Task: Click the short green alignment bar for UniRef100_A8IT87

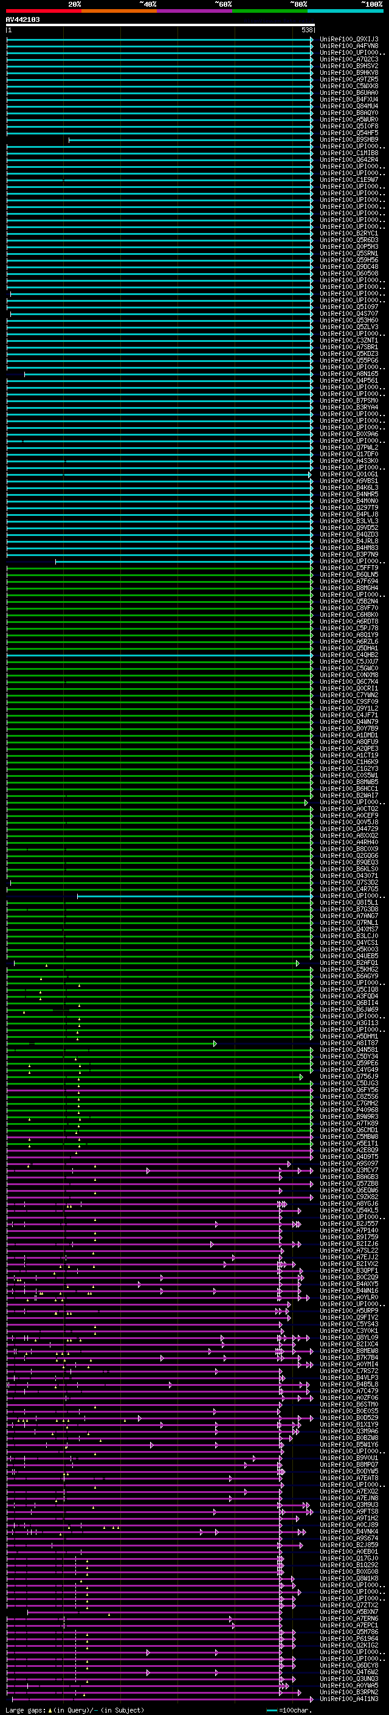Action: (111, 1043)
